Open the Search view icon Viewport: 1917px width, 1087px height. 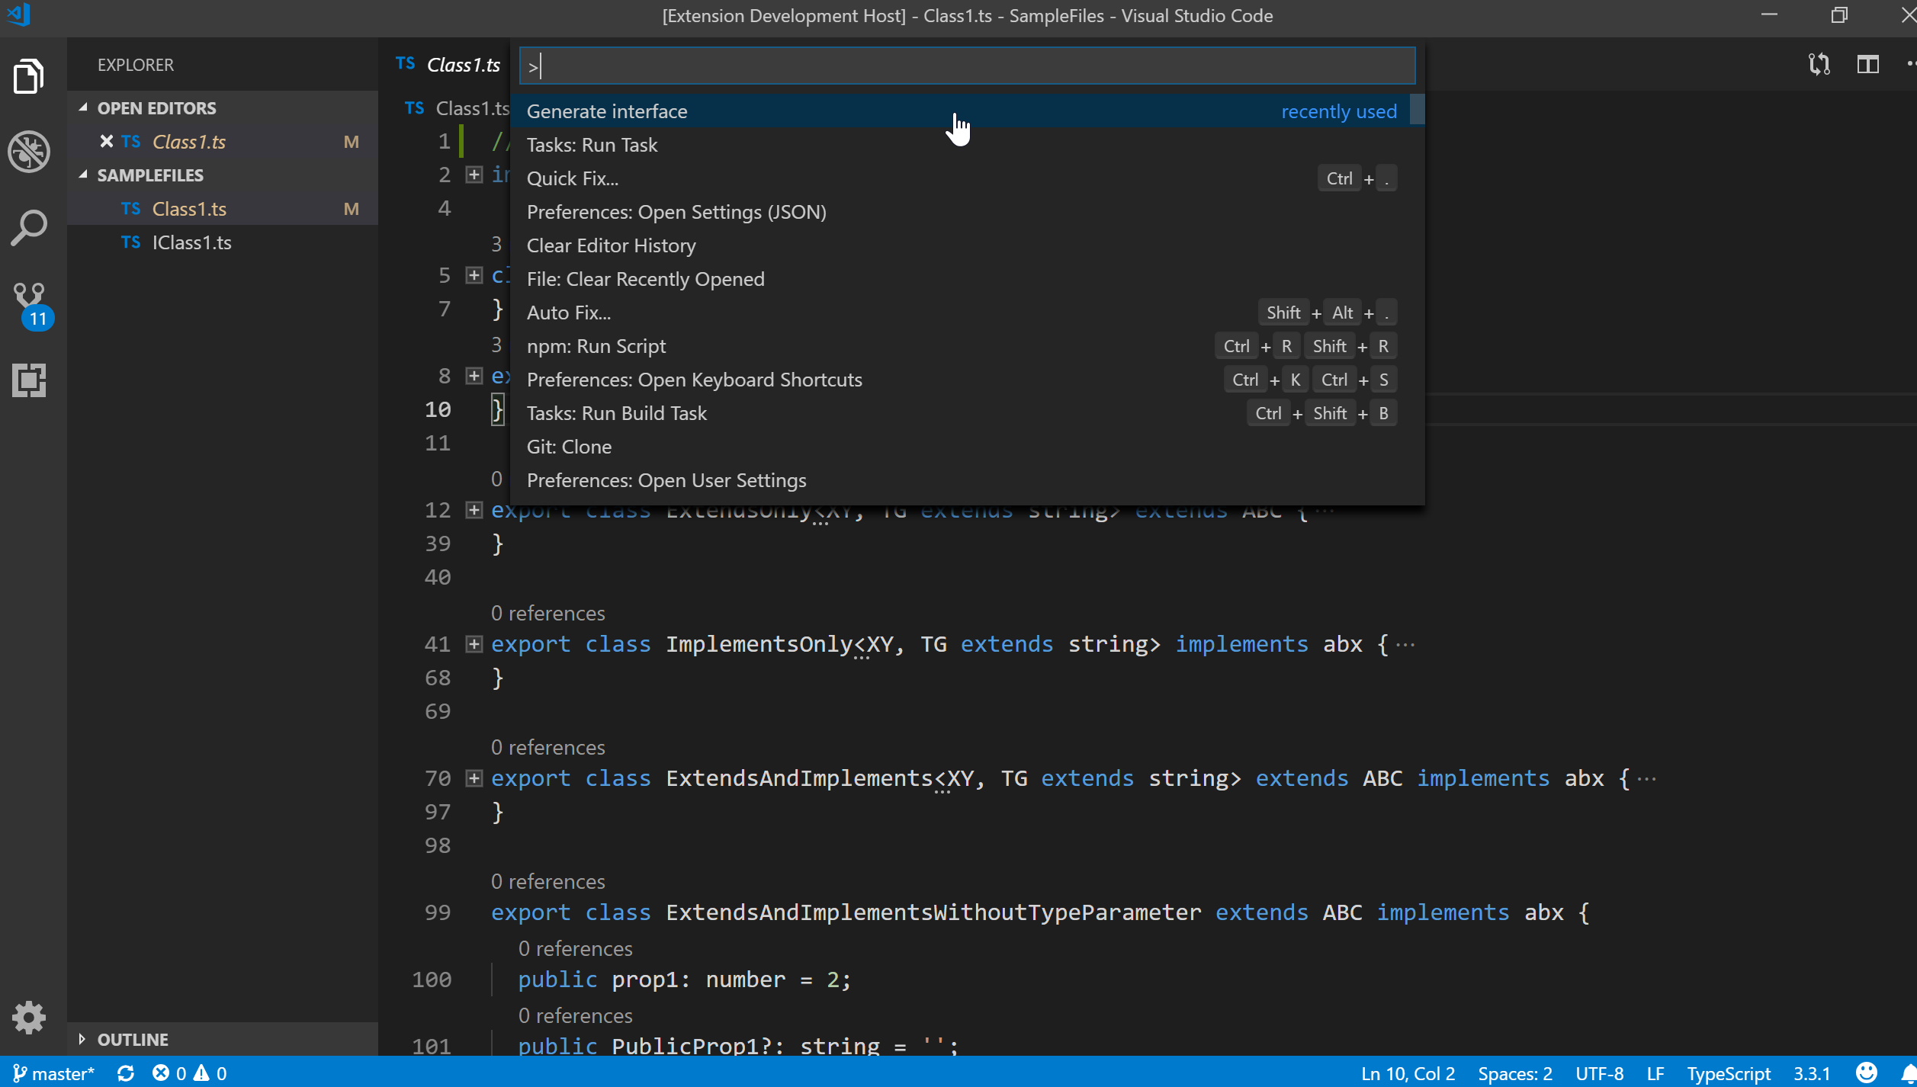pos(29,227)
